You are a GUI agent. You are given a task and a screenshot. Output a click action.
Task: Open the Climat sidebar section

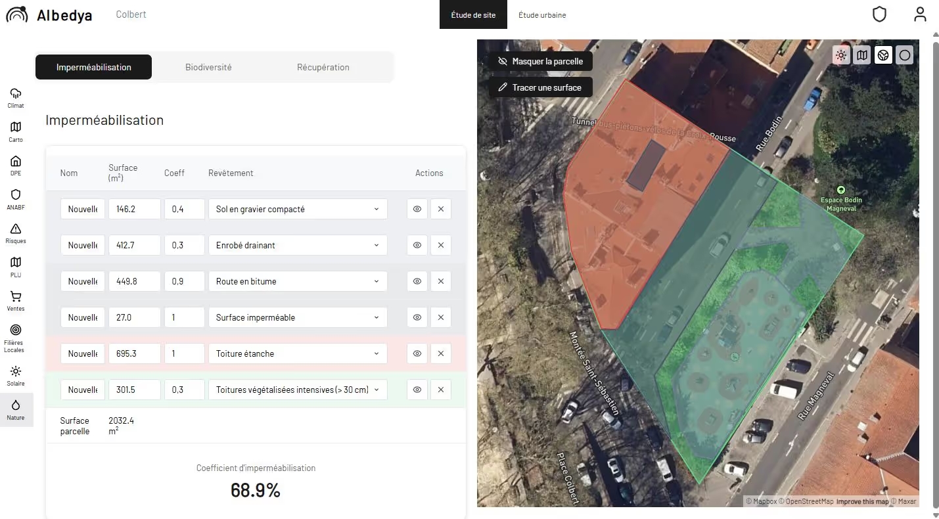(16, 98)
